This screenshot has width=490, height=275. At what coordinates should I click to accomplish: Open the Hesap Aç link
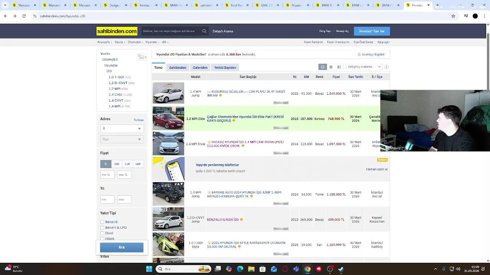coord(342,31)
